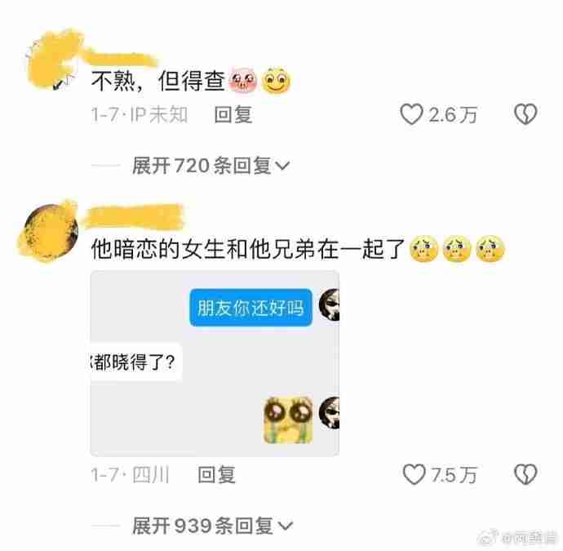563x551 pixels.
Task: Tap the smiling emoji after 但得查
Action: [x=276, y=80]
